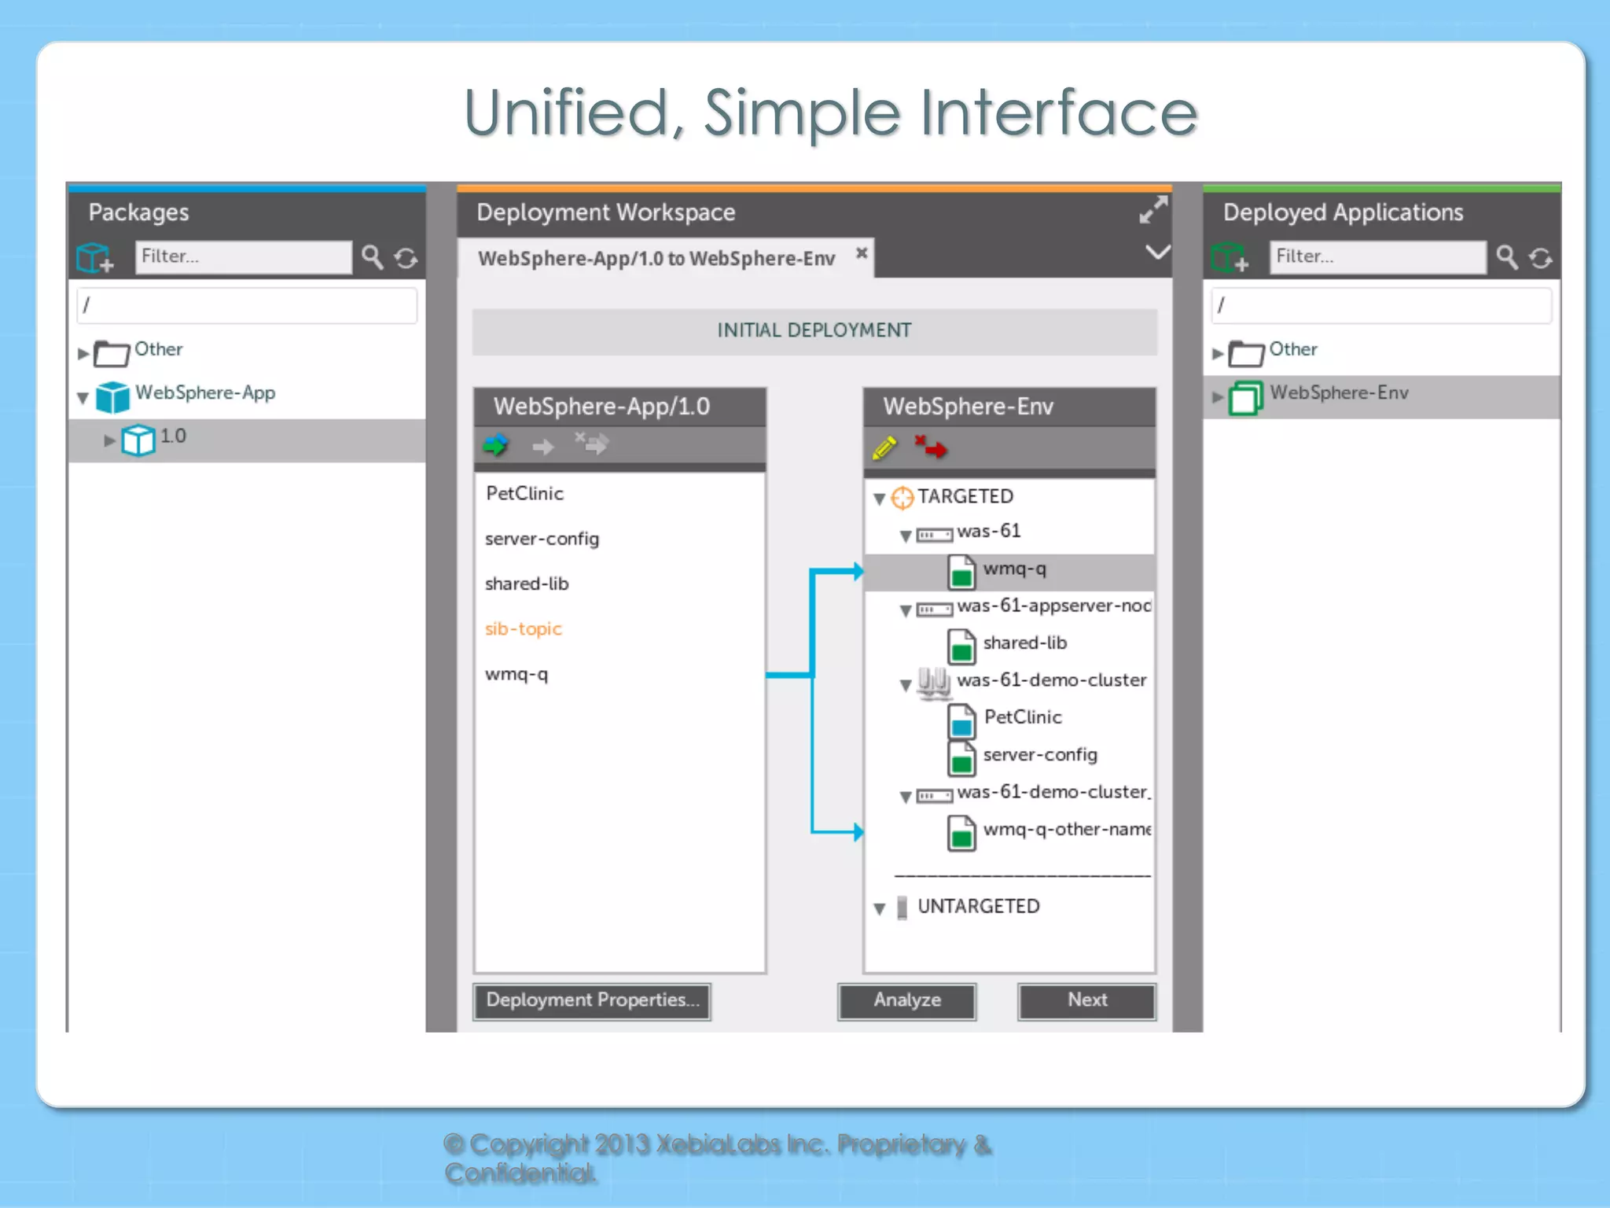Select shared-lib in the package list
Image resolution: width=1610 pixels, height=1208 pixels.
527,584
